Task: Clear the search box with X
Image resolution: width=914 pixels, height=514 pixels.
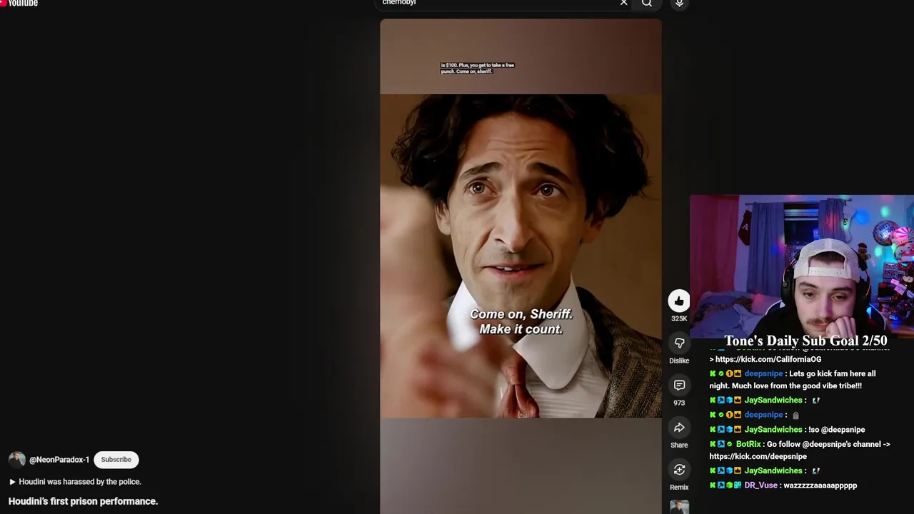Action: tap(623, 3)
